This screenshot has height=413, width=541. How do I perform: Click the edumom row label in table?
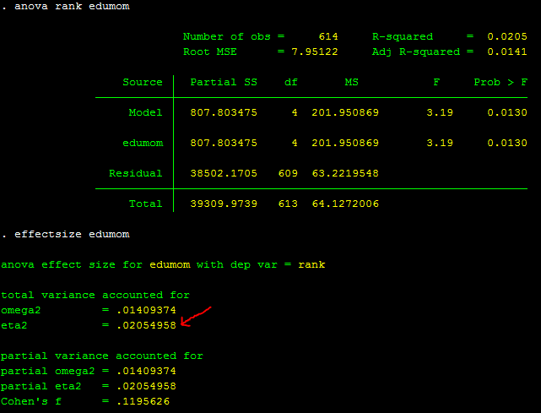(x=143, y=143)
